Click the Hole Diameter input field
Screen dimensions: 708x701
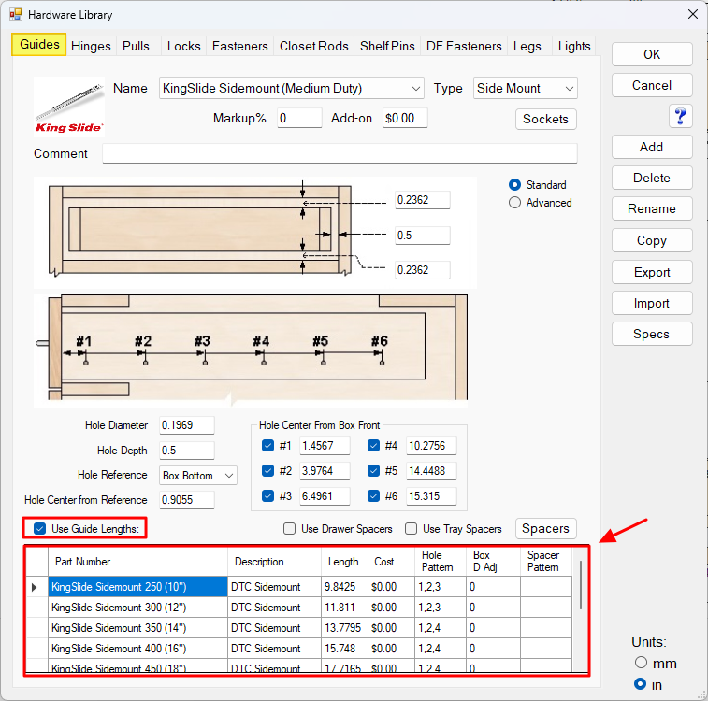click(x=187, y=425)
